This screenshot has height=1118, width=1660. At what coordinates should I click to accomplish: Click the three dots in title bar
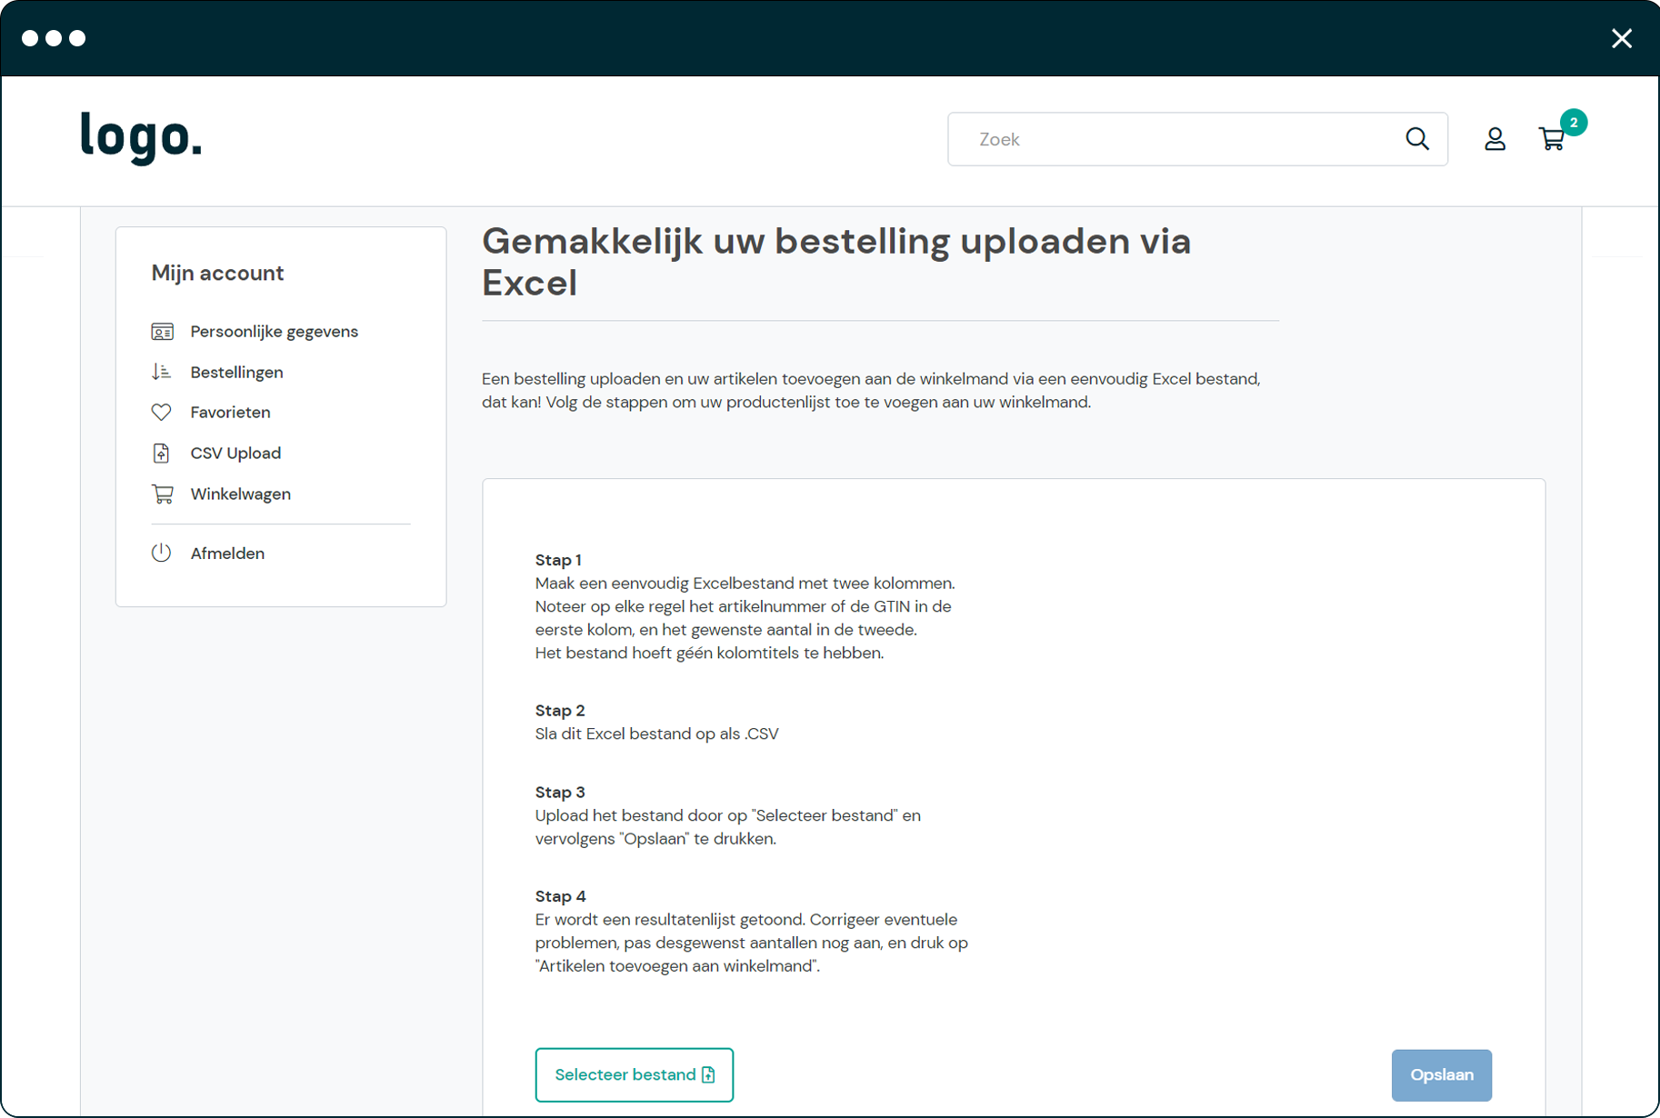[54, 38]
